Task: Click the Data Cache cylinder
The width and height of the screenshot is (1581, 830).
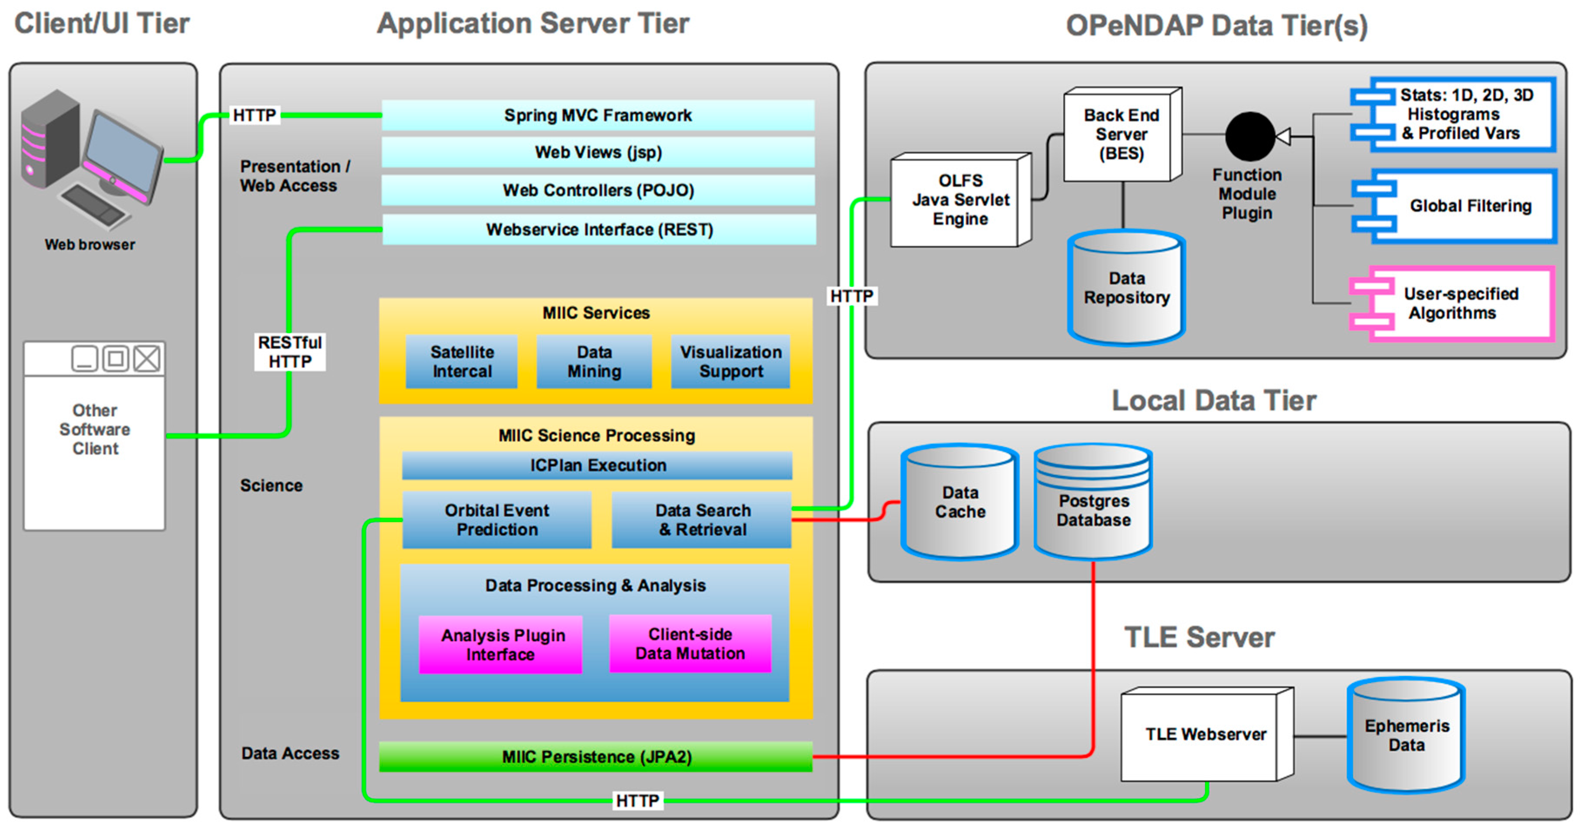Action: pyautogui.click(x=960, y=502)
